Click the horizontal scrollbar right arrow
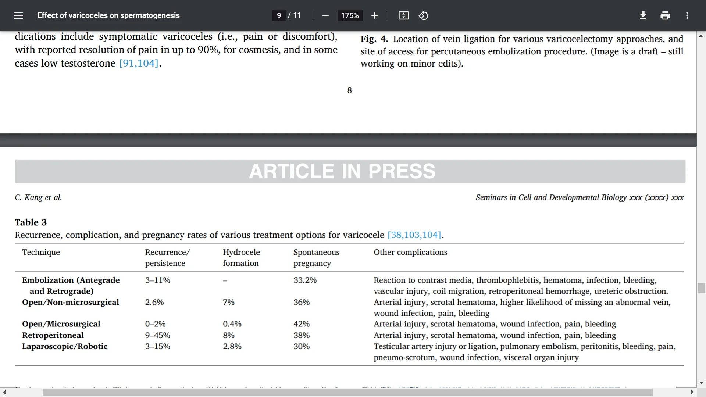Screen dimensions: 706x397 (692, 393)
